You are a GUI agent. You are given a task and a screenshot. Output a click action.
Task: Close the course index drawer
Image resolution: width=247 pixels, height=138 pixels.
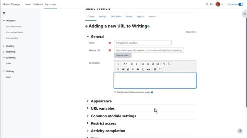4,13
